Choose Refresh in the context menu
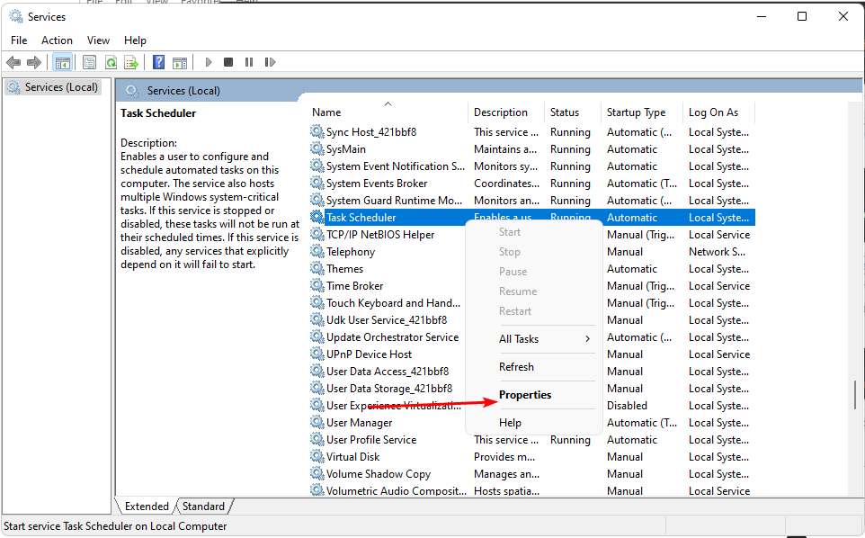This screenshot has width=865, height=538. [516, 367]
